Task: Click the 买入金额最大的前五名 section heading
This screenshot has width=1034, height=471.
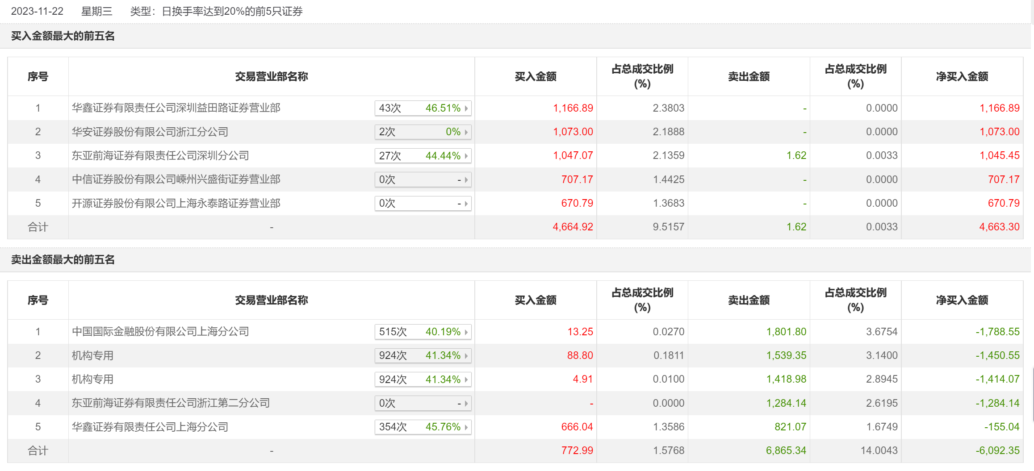Action: (x=63, y=36)
